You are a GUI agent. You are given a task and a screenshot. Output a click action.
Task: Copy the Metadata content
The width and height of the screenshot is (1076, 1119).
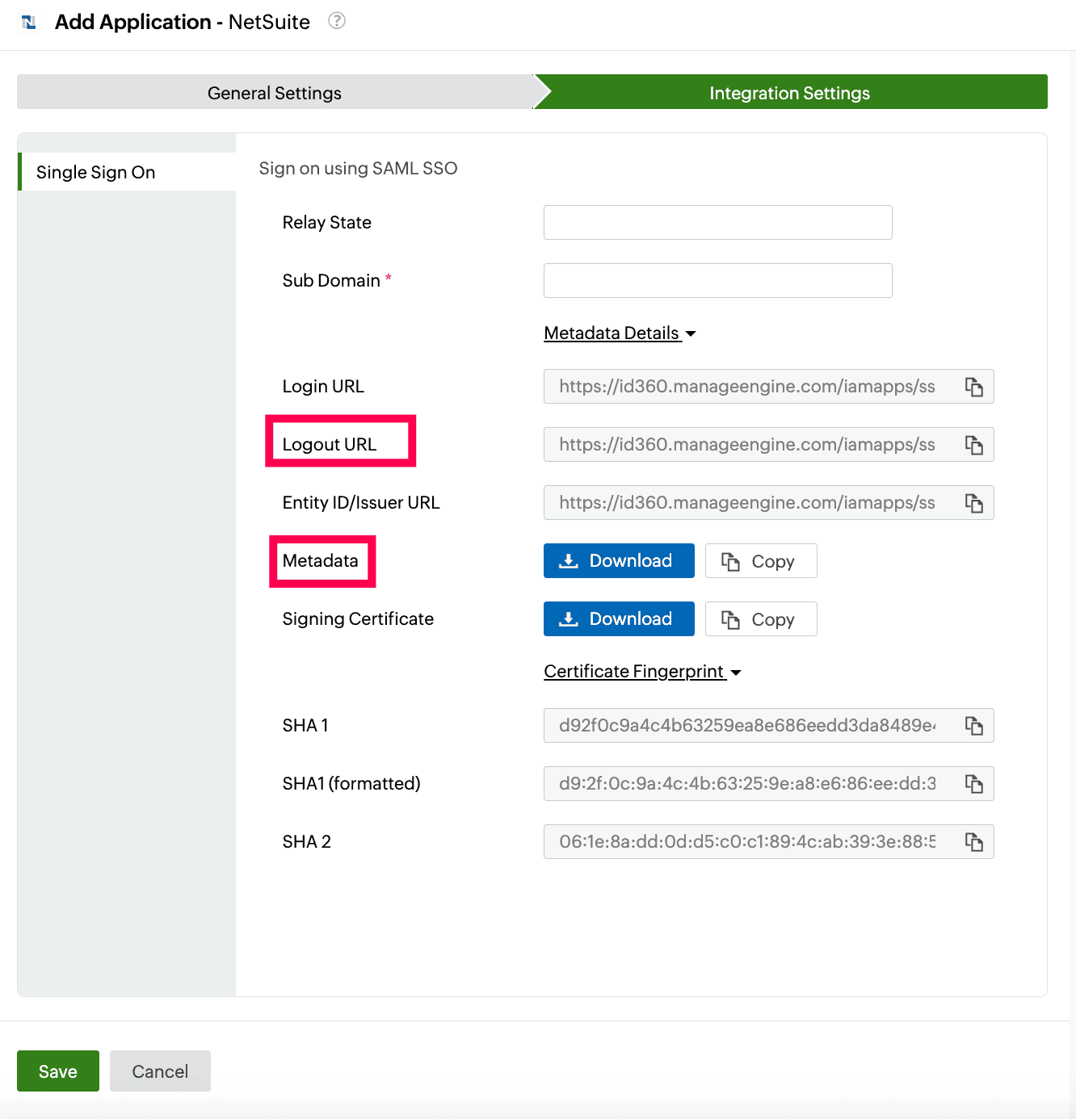[760, 561]
